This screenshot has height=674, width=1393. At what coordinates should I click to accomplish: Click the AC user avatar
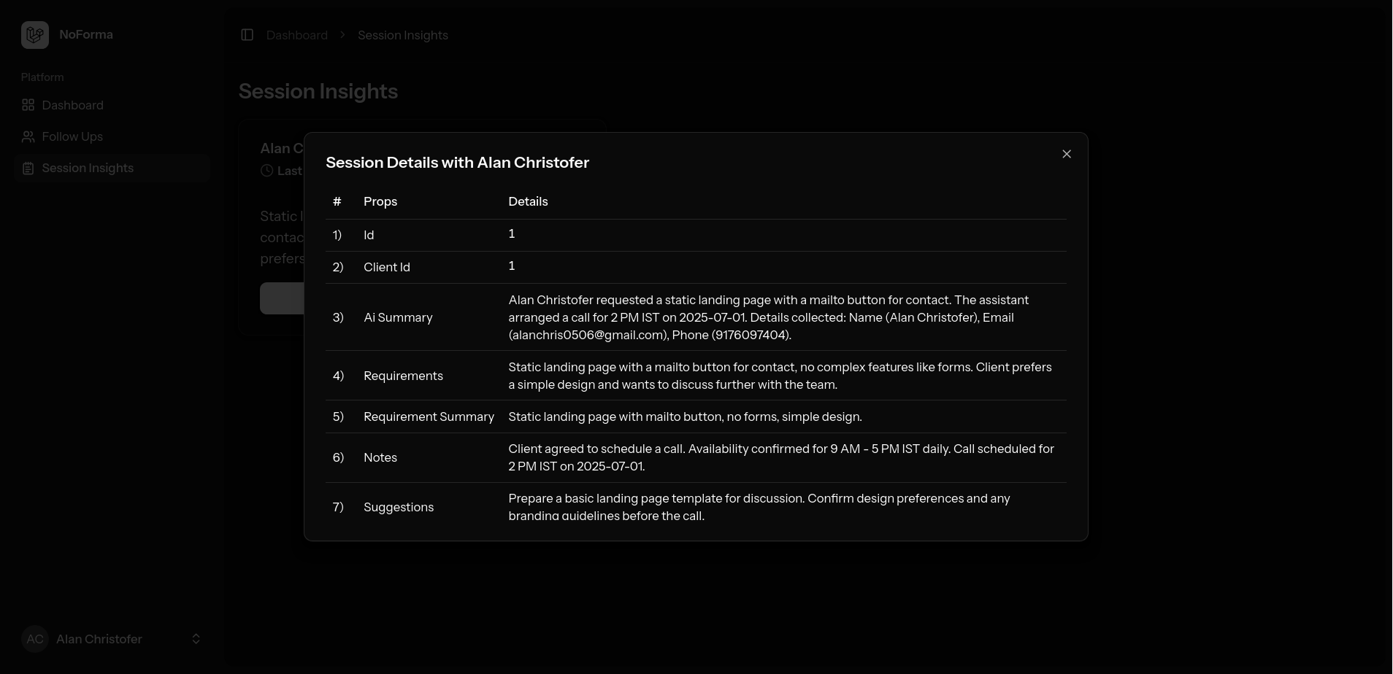35,639
